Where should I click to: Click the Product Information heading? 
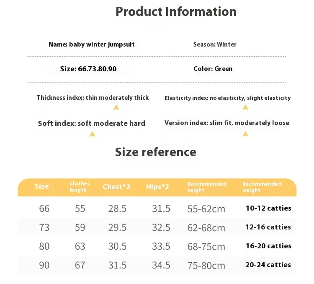[176, 12]
